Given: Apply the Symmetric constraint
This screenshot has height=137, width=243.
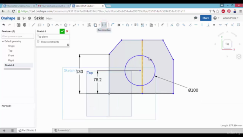Looking at the screenshot, I should pos(238,25).
